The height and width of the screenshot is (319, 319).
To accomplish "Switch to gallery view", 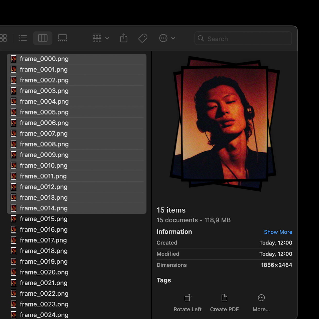I will point(63,38).
